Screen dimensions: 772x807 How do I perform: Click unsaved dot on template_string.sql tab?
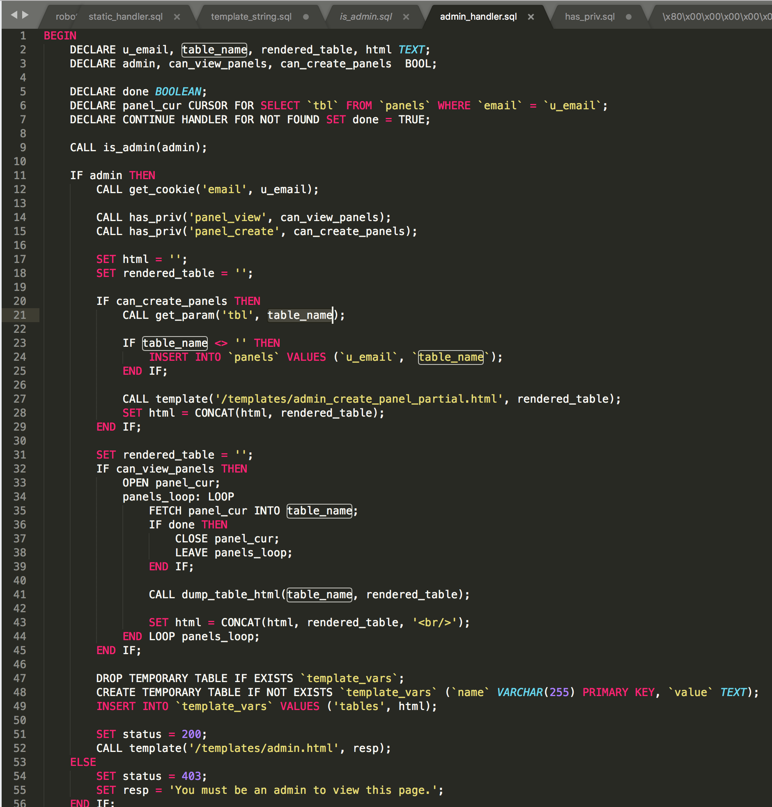click(x=306, y=17)
